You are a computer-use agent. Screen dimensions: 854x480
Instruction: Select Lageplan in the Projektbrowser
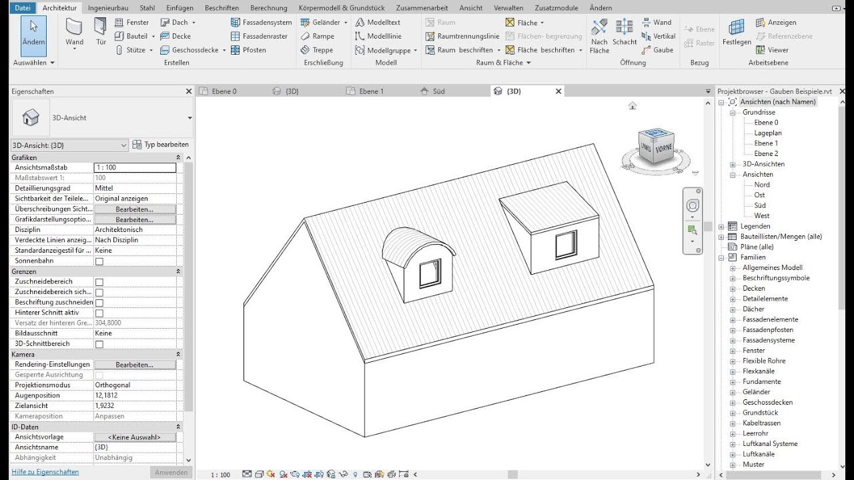coord(768,133)
